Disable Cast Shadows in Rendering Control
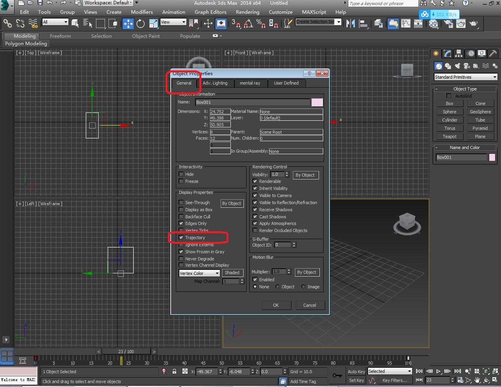The width and height of the screenshot is (501, 387). (x=254, y=216)
